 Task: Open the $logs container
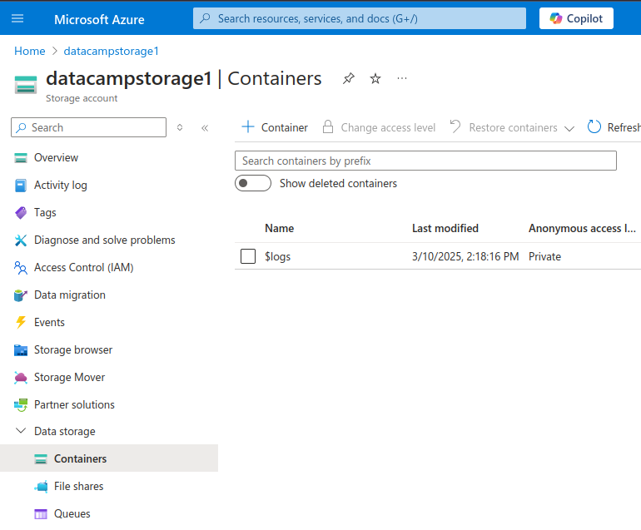coord(277,256)
